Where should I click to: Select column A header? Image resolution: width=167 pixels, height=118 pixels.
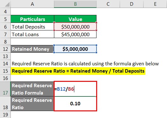coord(32,4)
